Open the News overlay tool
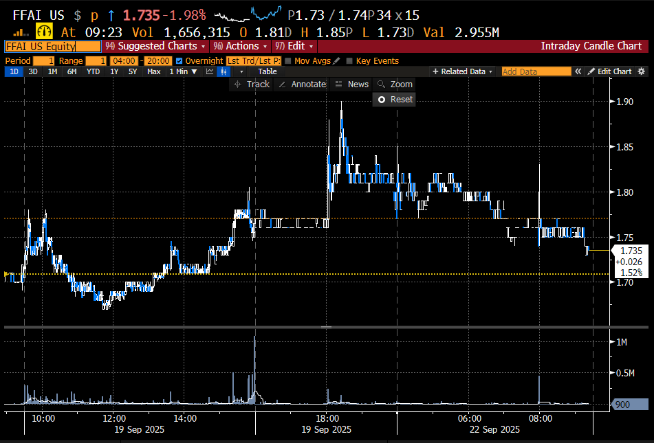Screen dimensions: 654x443 (352, 84)
